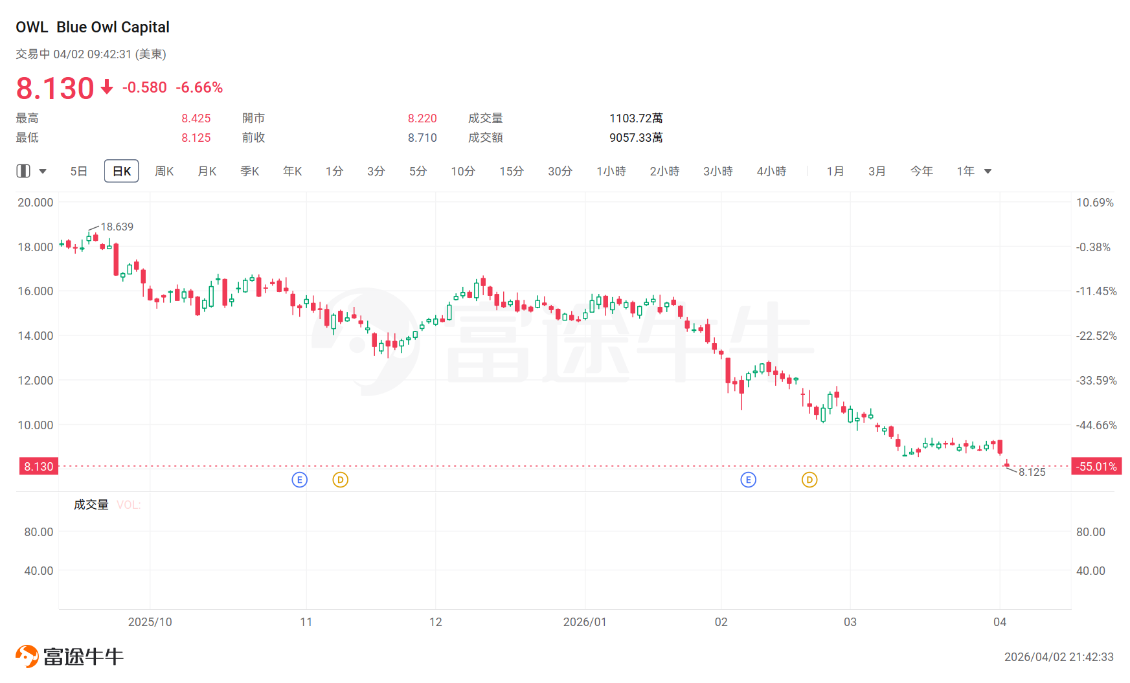Click the second orange dividend D marker
The width and height of the screenshot is (1130, 683).
coord(809,480)
